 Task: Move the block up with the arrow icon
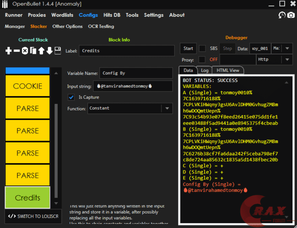41,51
